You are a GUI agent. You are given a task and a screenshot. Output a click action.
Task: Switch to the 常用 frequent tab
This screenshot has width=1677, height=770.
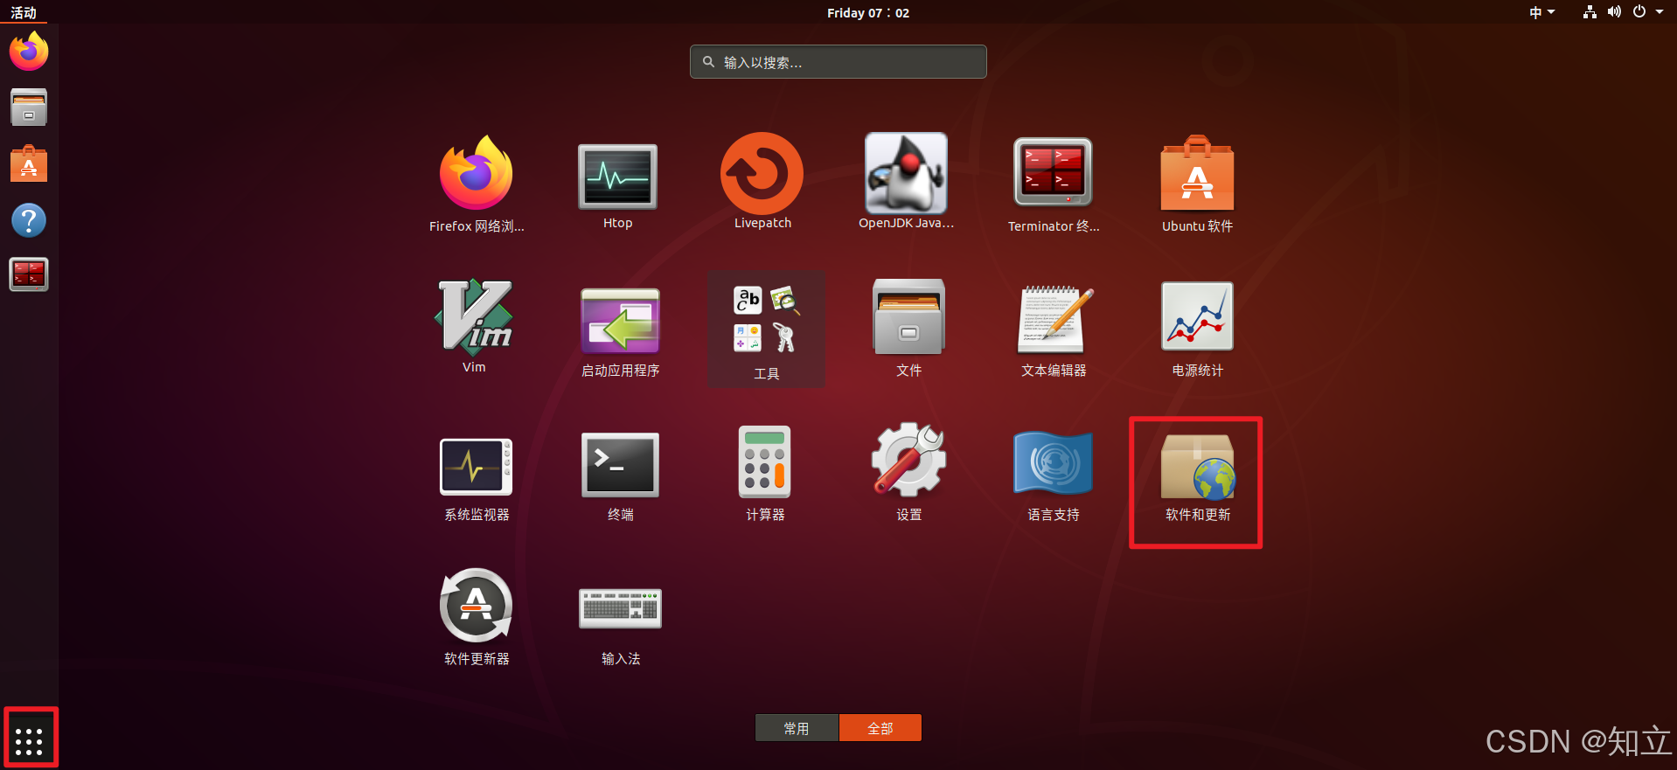click(797, 728)
